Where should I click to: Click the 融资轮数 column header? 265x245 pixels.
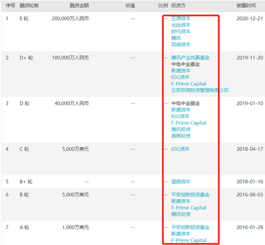[29, 6]
